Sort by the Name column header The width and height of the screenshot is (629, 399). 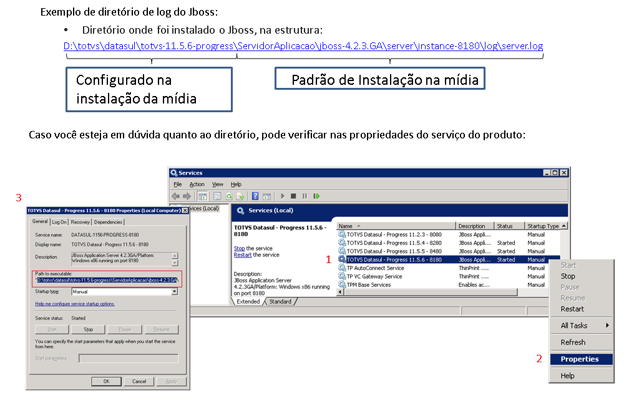coord(396,226)
